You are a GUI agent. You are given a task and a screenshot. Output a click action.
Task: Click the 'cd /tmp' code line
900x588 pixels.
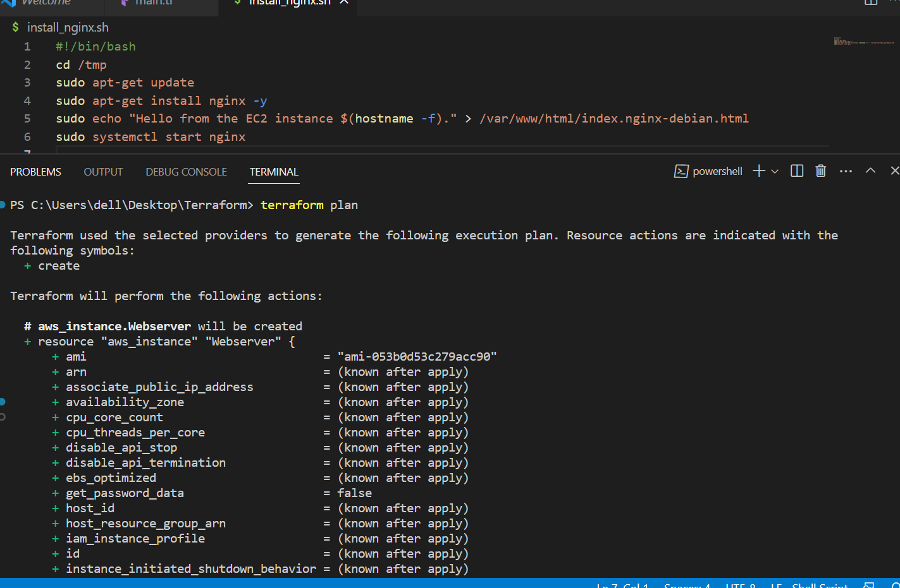81,64
